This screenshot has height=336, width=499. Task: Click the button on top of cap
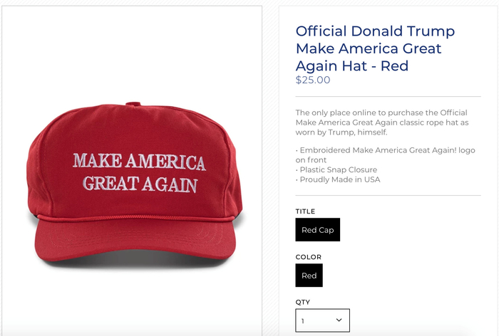click(x=133, y=104)
